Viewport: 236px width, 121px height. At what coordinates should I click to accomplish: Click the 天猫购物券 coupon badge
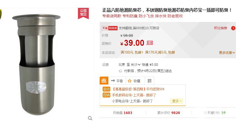tap(110, 28)
